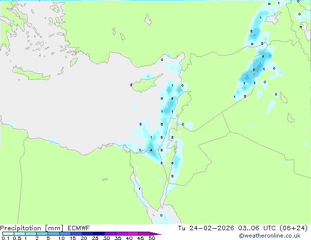Select the 0.5–1 mm legend color box
Image resolution: width=311 pixels, height=240 pixels.
coord(20,234)
